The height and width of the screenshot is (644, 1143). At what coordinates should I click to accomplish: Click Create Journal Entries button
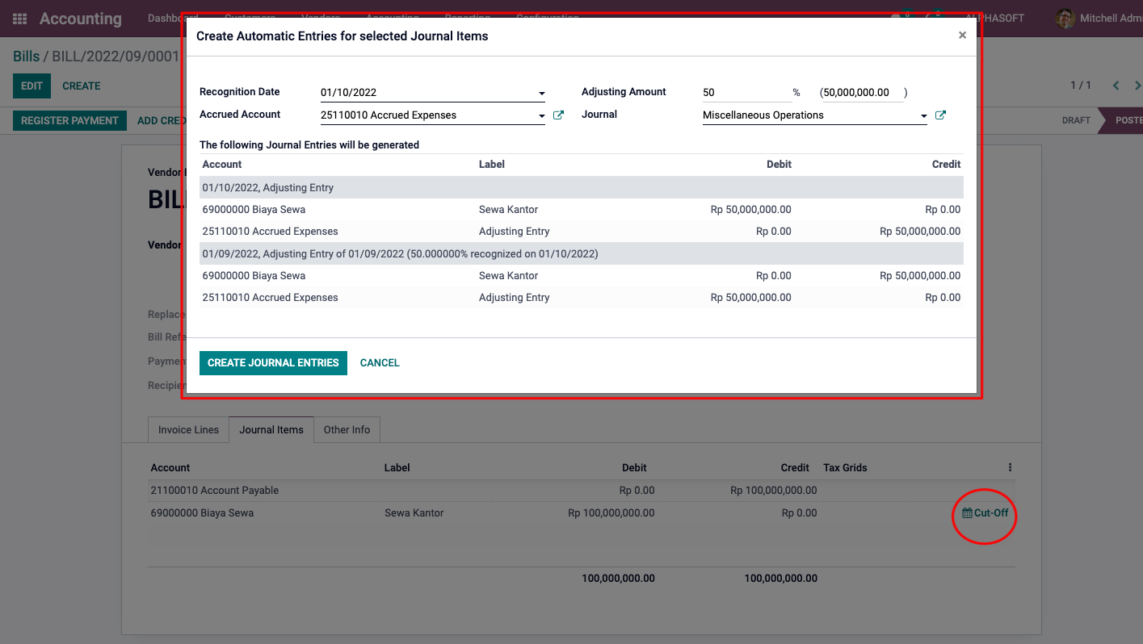point(273,363)
